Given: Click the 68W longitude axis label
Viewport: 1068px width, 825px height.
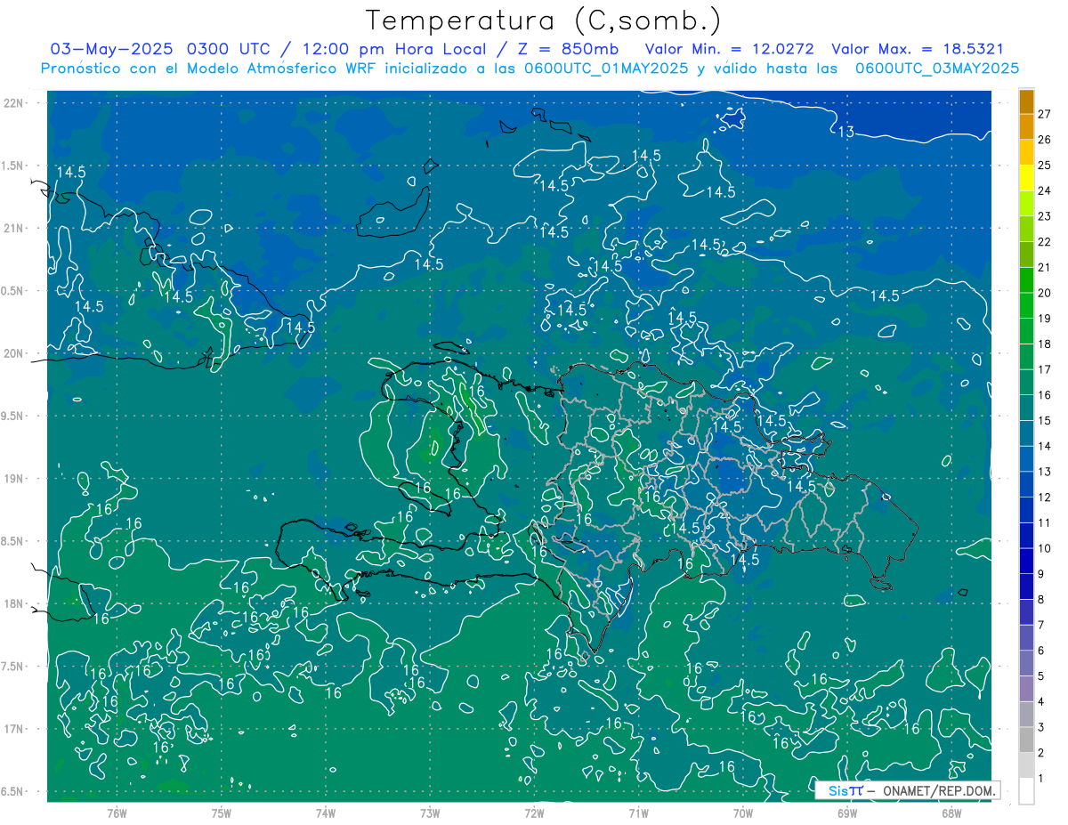Looking at the screenshot, I should (x=951, y=813).
